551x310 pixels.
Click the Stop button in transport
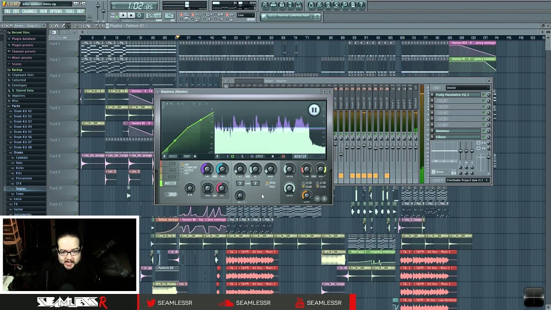[131, 15]
